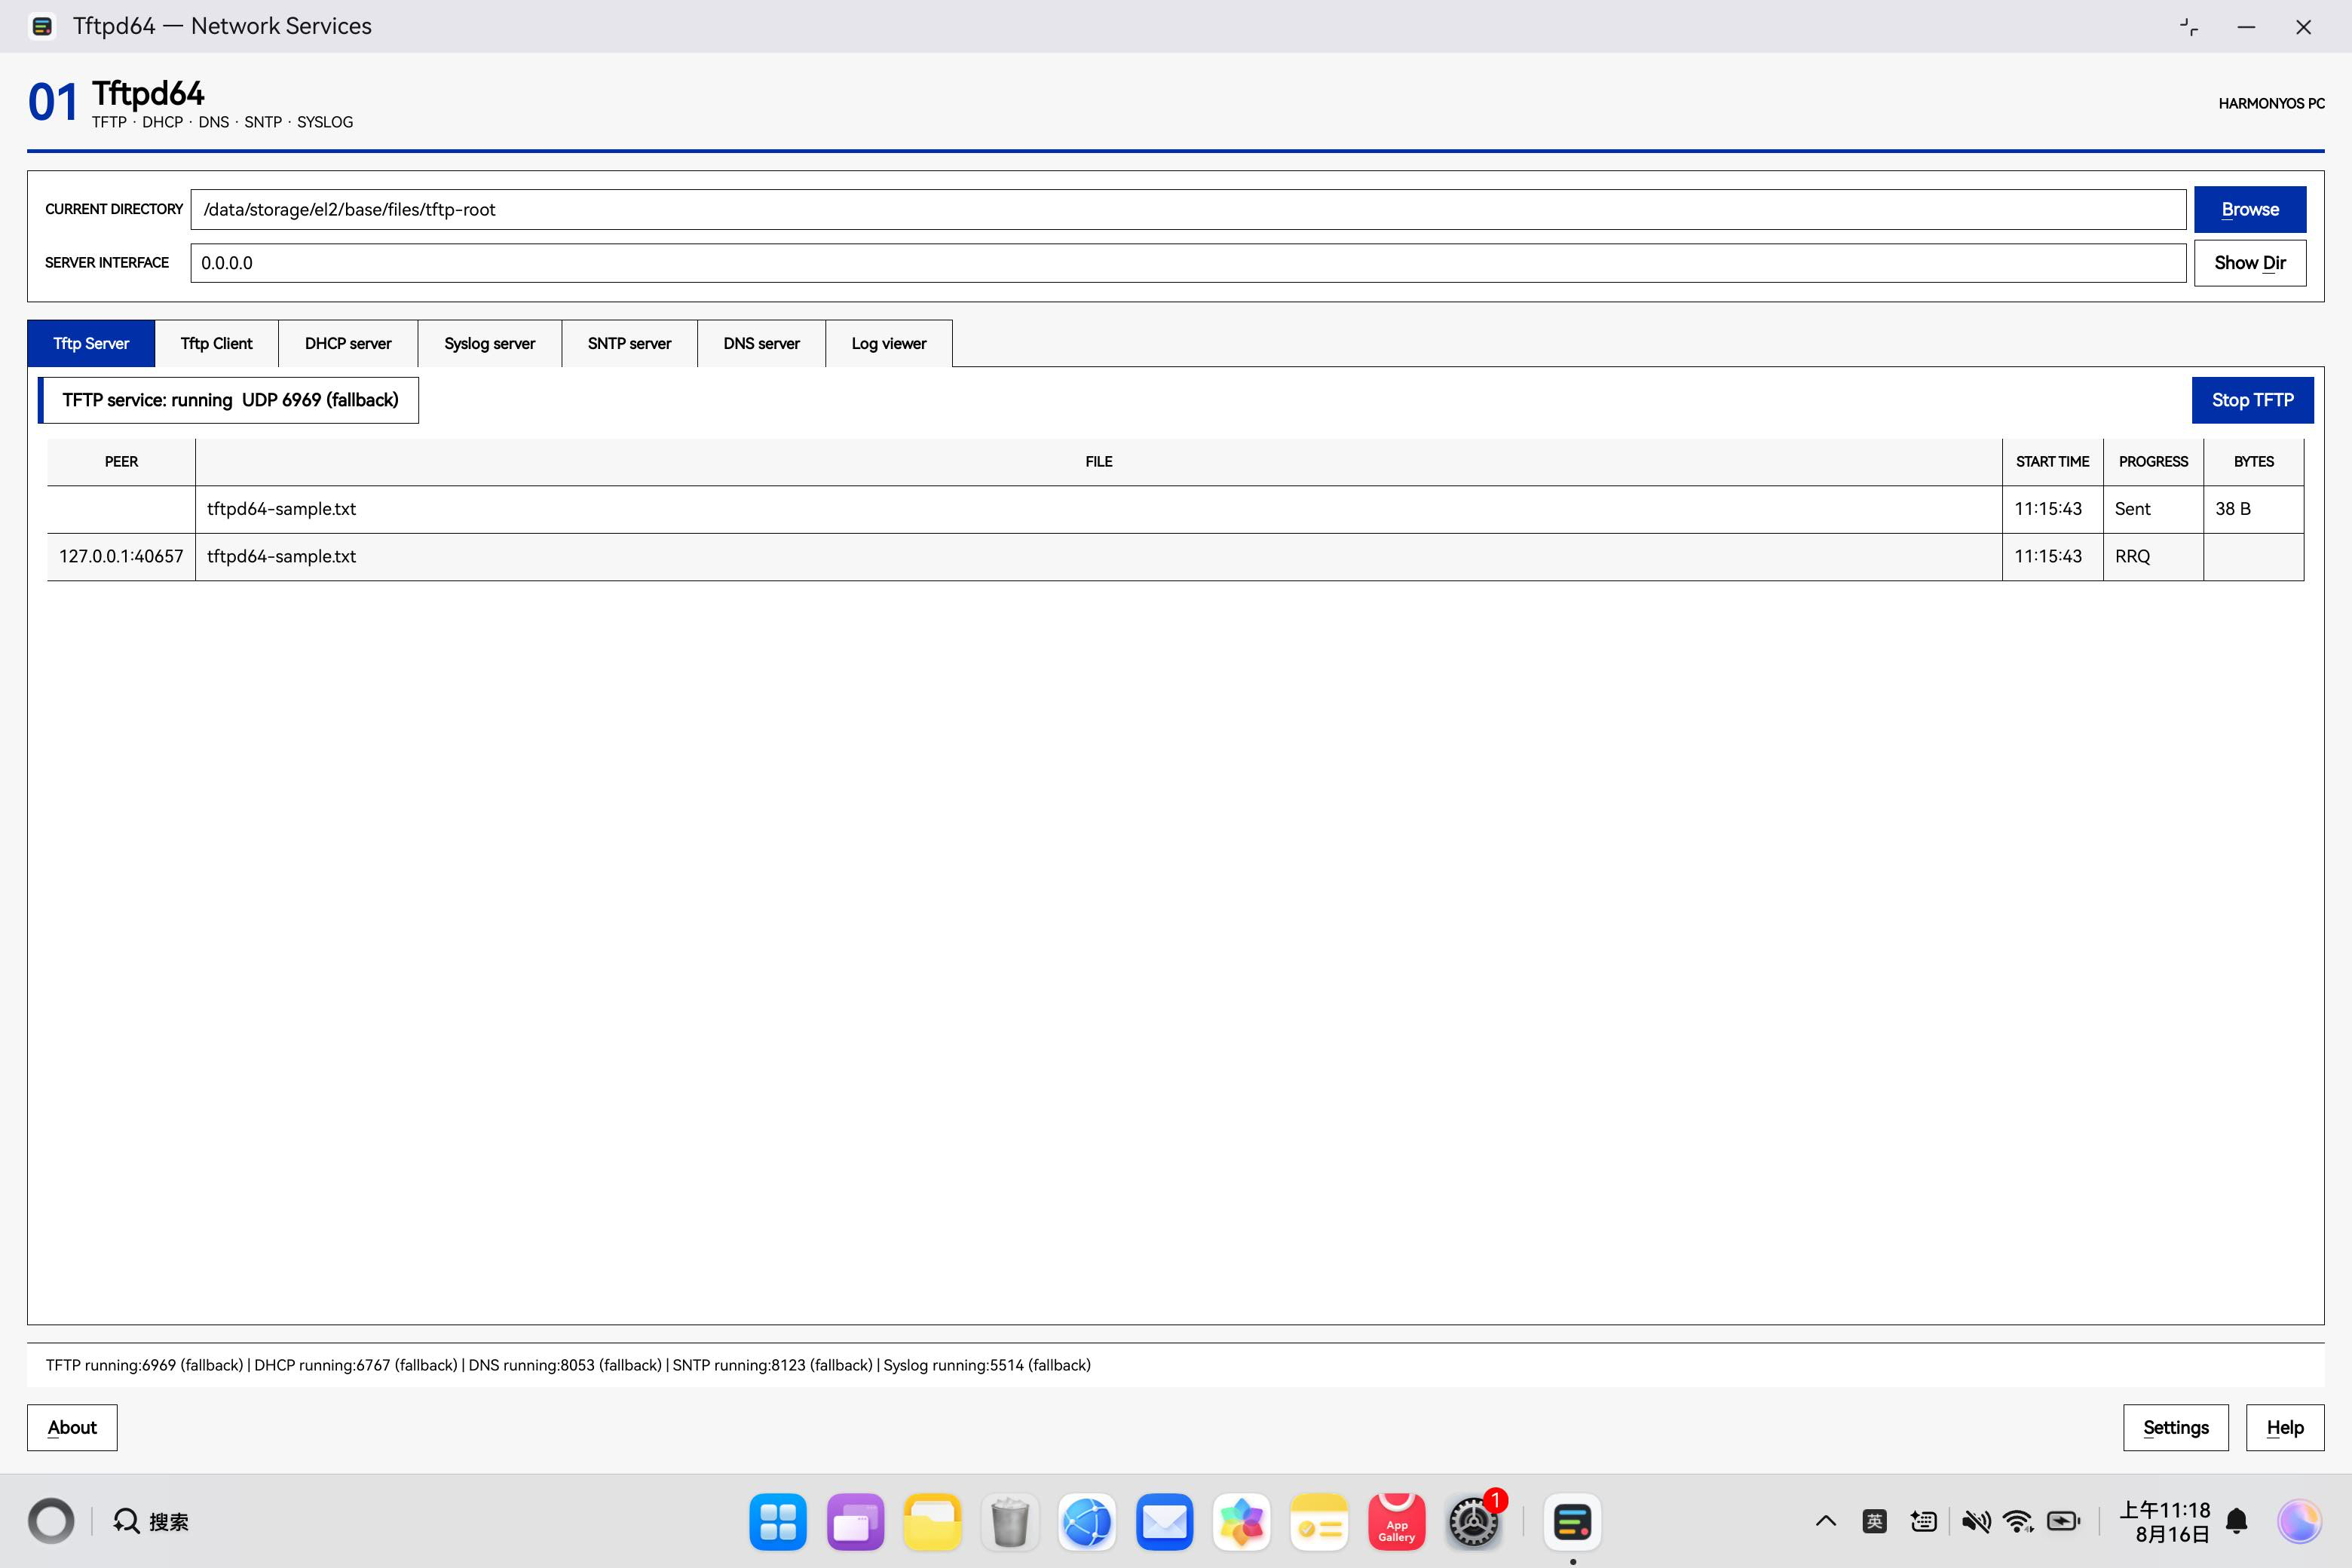Click 'SNTP running:8123 (fallback)' in status bar

pyautogui.click(x=772, y=1366)
